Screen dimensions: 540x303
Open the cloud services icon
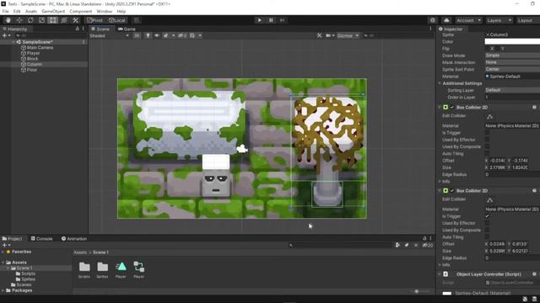(446, 20)
